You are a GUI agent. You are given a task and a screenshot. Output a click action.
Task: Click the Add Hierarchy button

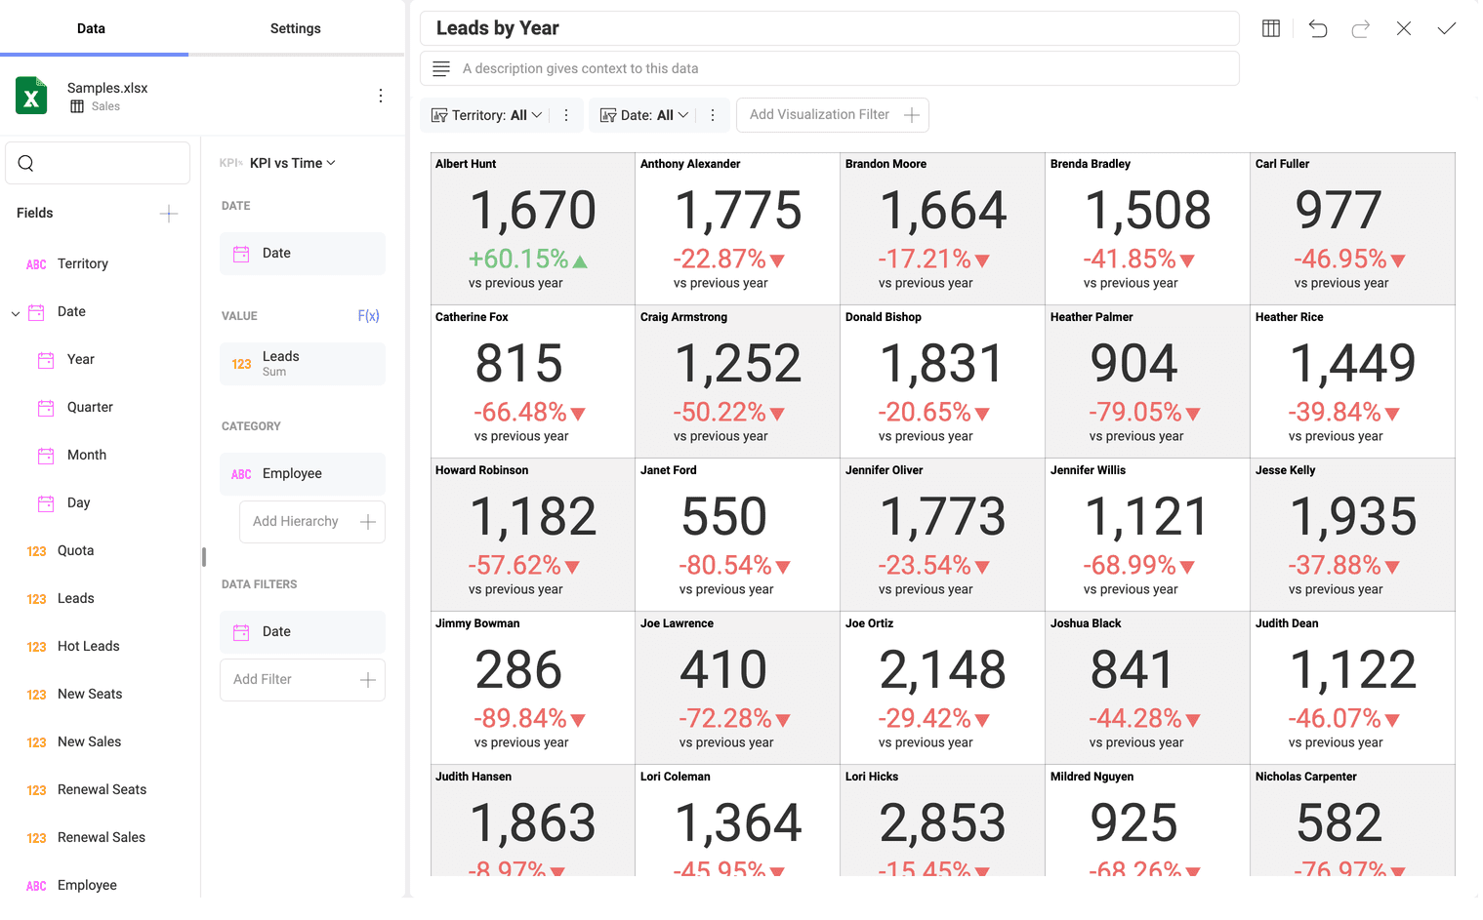coord(312,522)
